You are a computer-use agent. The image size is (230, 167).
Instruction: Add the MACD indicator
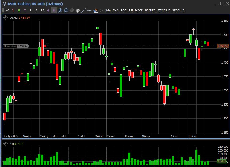pos(139,10)
